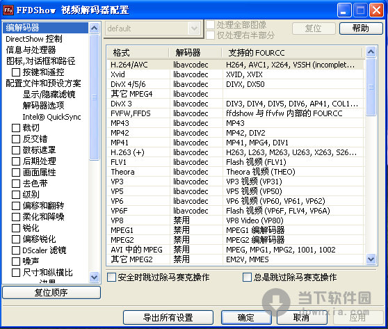Open decoder dropdown for MPEG1 row
This screenshot has height=329, width=388.
(x=196, y=230)
